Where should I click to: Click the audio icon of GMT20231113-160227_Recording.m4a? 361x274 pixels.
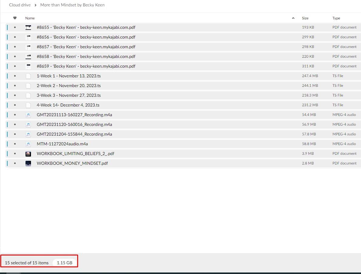coord(28,115)
